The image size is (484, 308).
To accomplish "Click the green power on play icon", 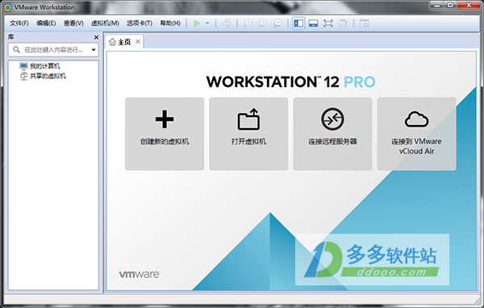I will [x=197, y=23].
